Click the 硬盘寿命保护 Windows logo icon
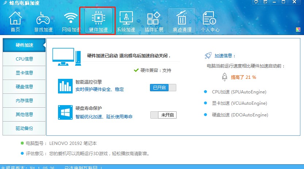Screen dimensions: 304x169 tap(65, 112)
